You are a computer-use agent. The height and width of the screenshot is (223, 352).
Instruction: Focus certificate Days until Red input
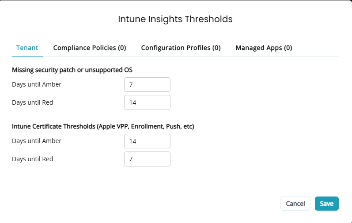[147, 159]
